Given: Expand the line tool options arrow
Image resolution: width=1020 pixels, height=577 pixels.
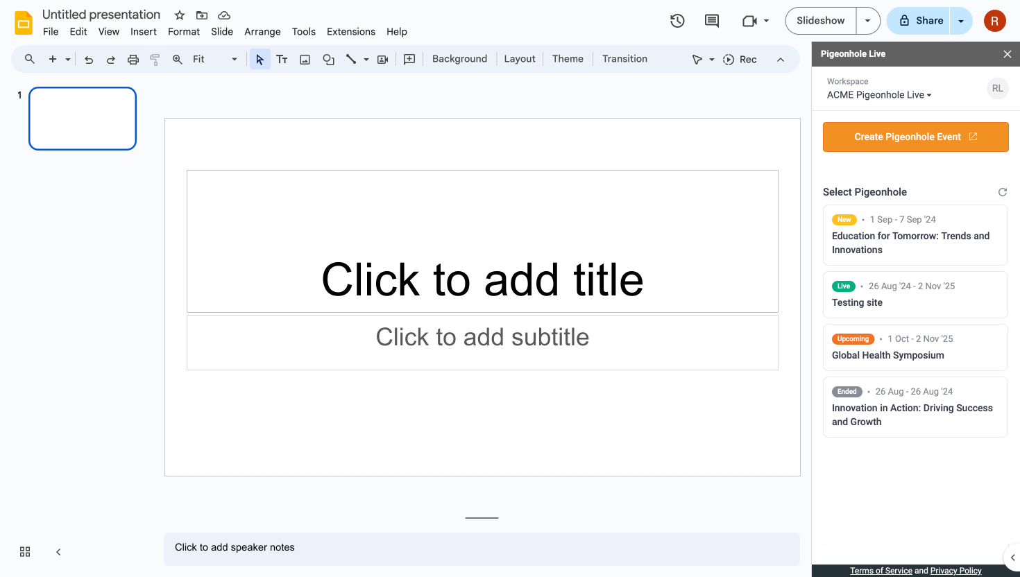Looking at the screenshot, I should tap(366, 60).
